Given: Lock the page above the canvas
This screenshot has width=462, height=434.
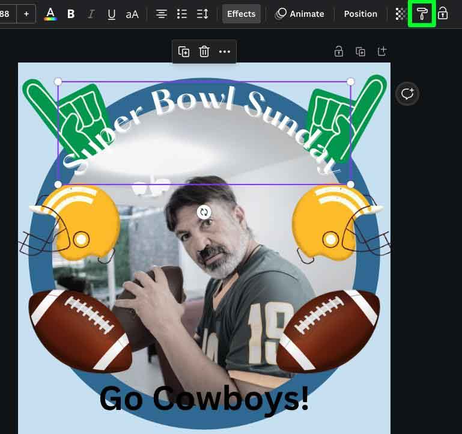Looking at the screenshot, I should click(339, 52).
